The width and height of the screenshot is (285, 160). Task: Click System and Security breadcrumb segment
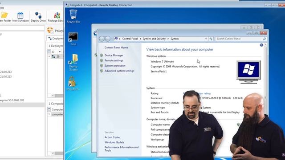[154, 39]
